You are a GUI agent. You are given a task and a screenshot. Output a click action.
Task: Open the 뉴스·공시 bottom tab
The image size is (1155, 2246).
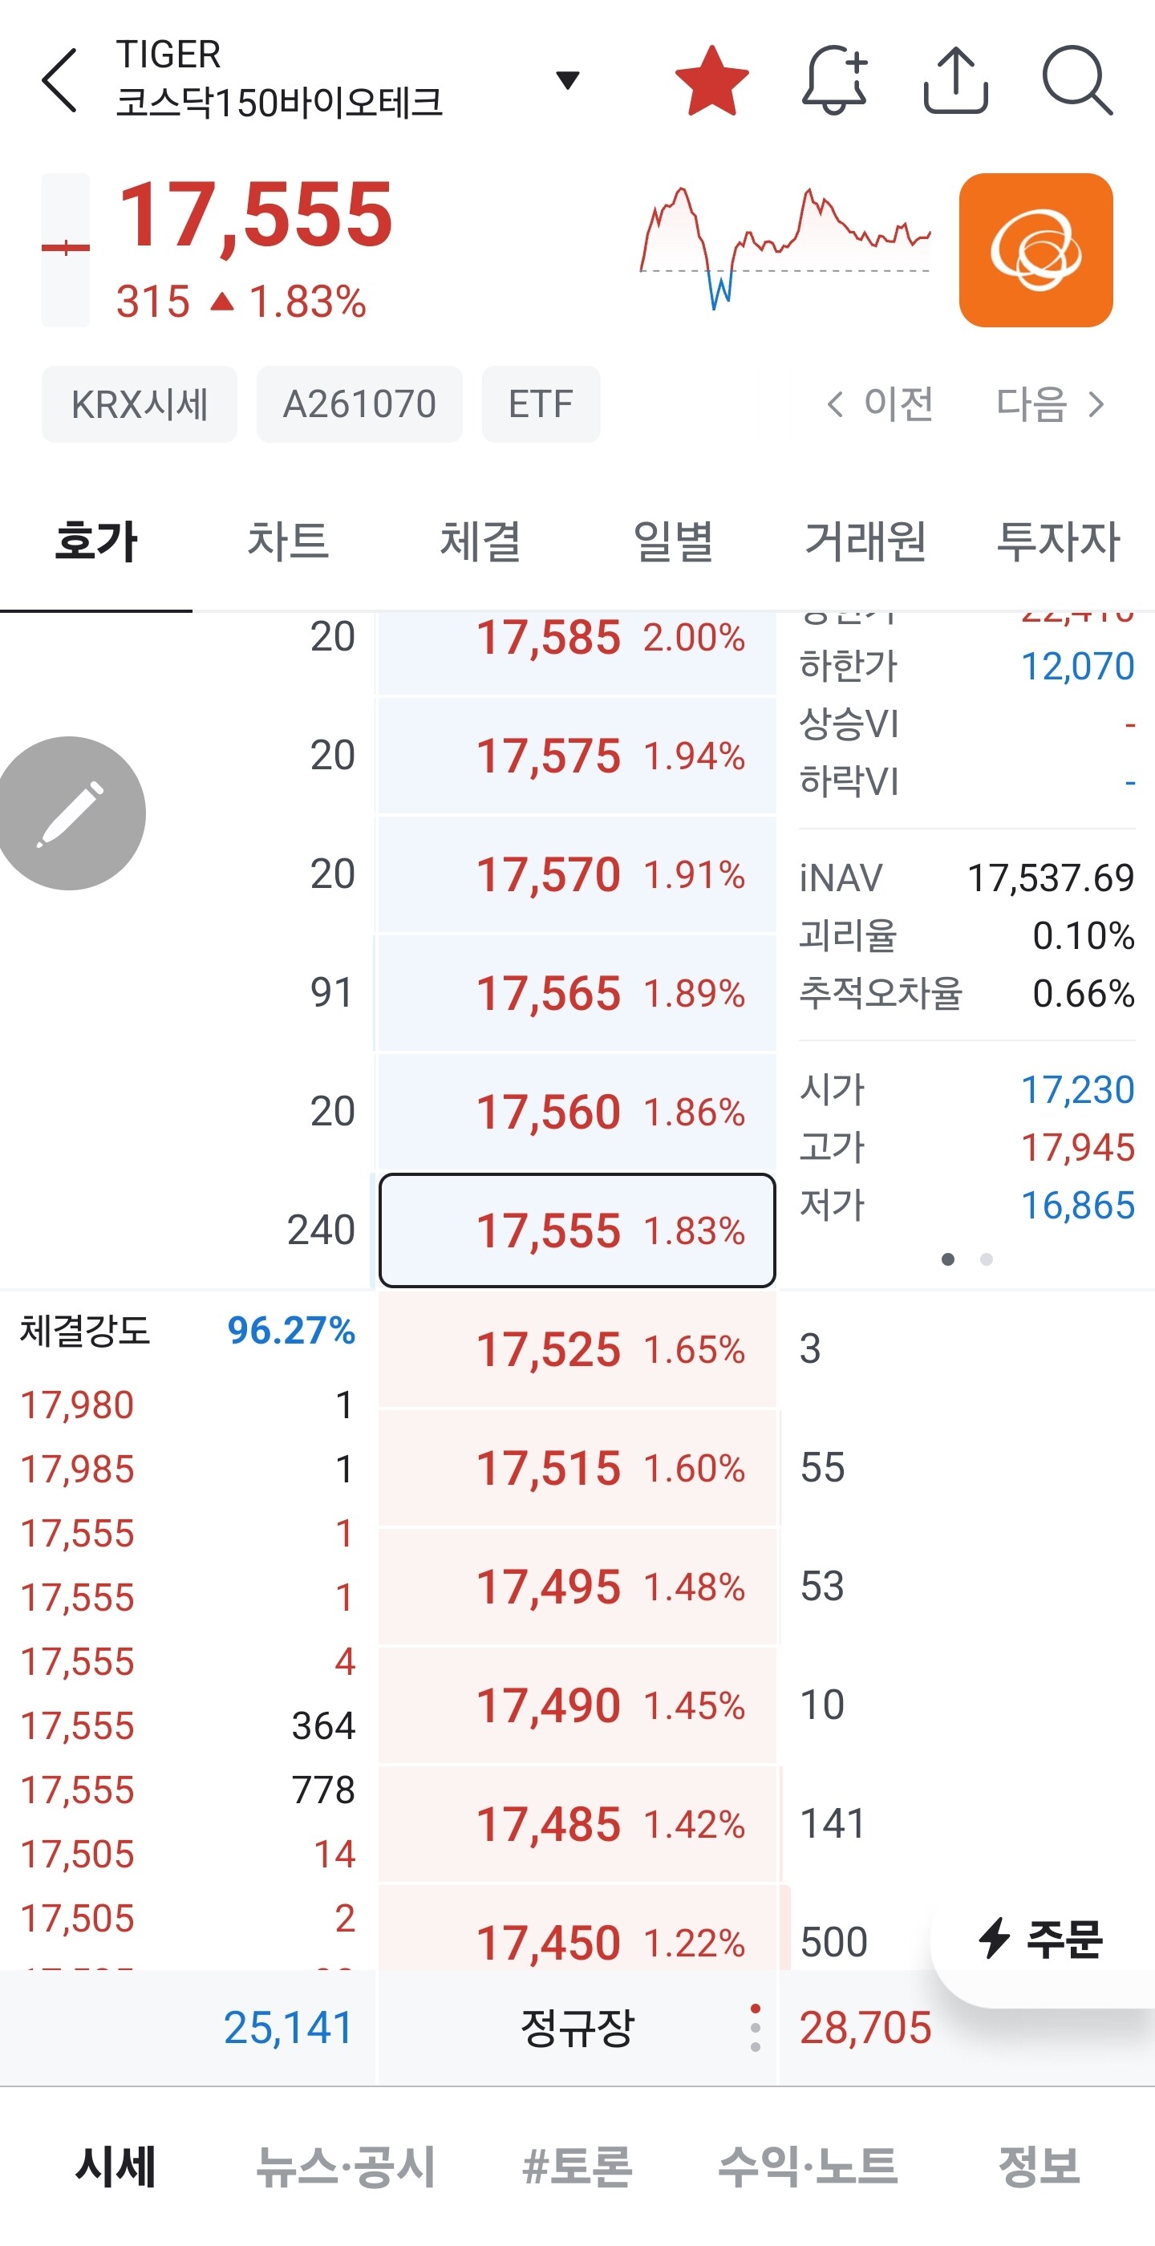[x=345, y=2166]
